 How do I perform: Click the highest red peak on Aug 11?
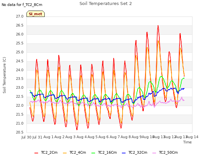tap(158, 26)
